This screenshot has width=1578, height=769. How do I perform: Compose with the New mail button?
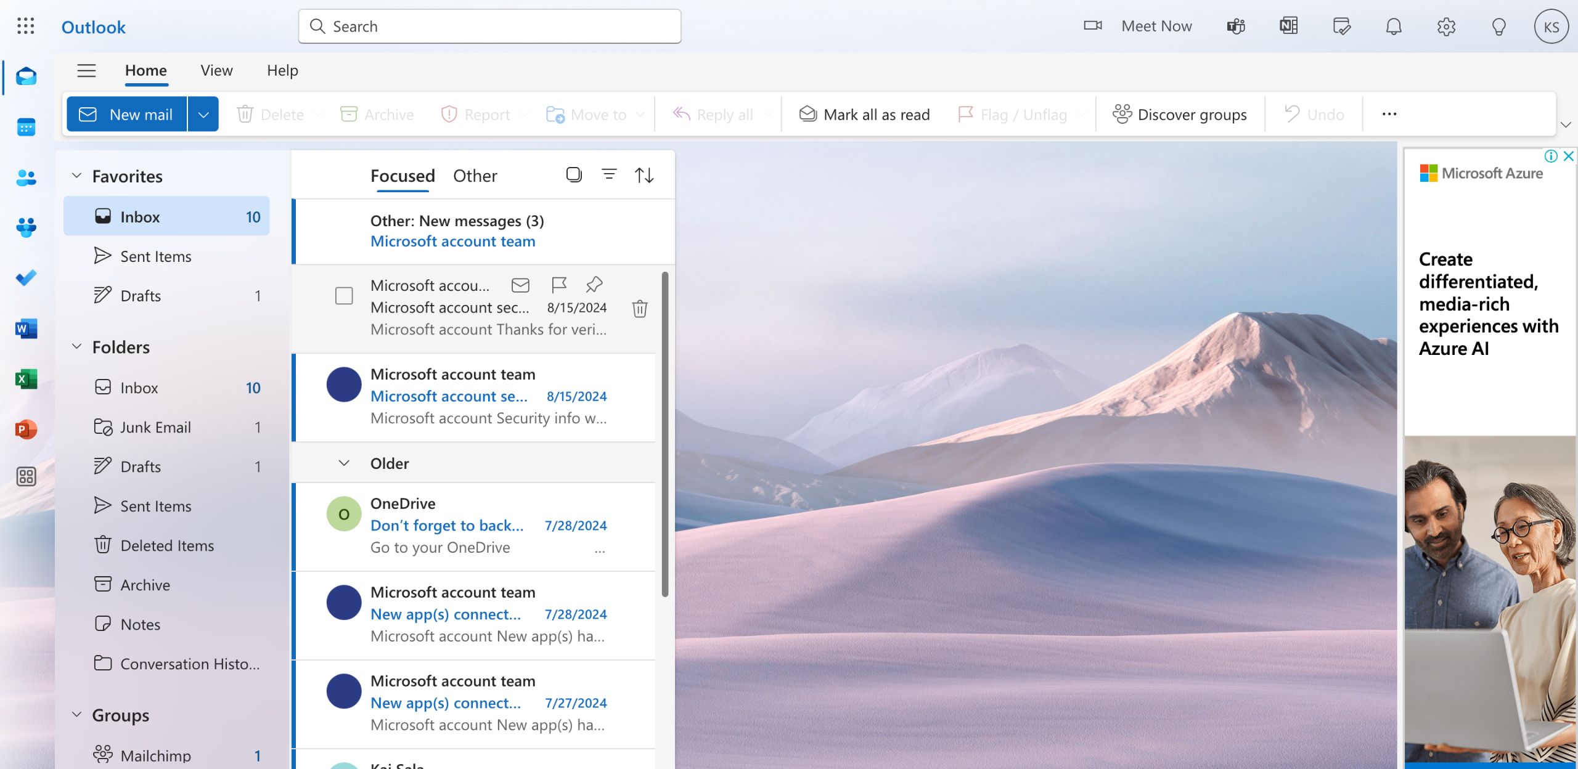pos(126,115)
